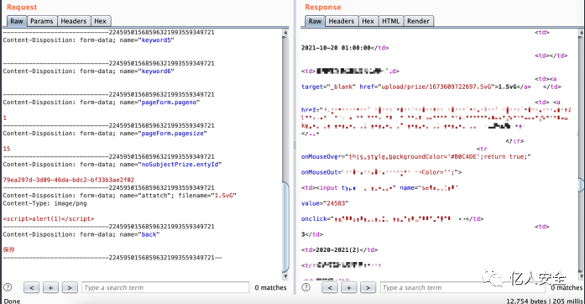Open the Response Headers tab
Image resolution: width=585 pixels, height=304 pixels.
[342, 21]
